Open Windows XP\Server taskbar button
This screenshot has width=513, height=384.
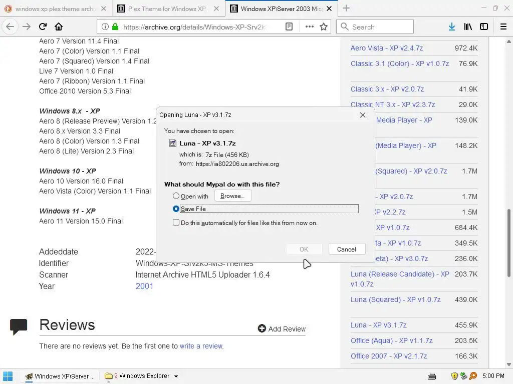(x=60, y=376)
